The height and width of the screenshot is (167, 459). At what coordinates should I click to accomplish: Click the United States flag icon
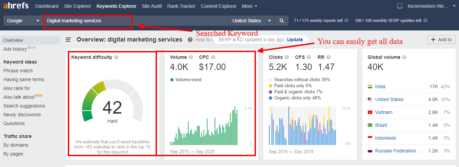tap(370, 99)
